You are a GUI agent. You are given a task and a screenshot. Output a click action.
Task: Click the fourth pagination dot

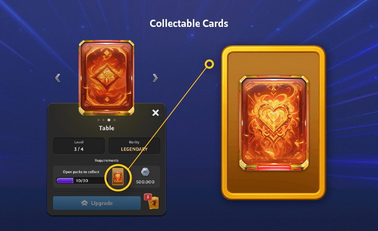coord(115,120)
